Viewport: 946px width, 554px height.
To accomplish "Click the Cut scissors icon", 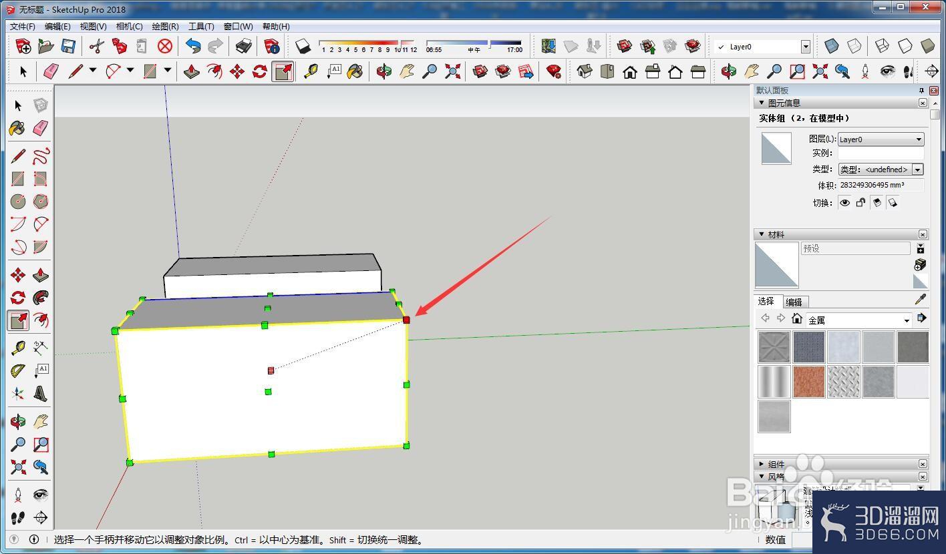I will coord(97,46).
